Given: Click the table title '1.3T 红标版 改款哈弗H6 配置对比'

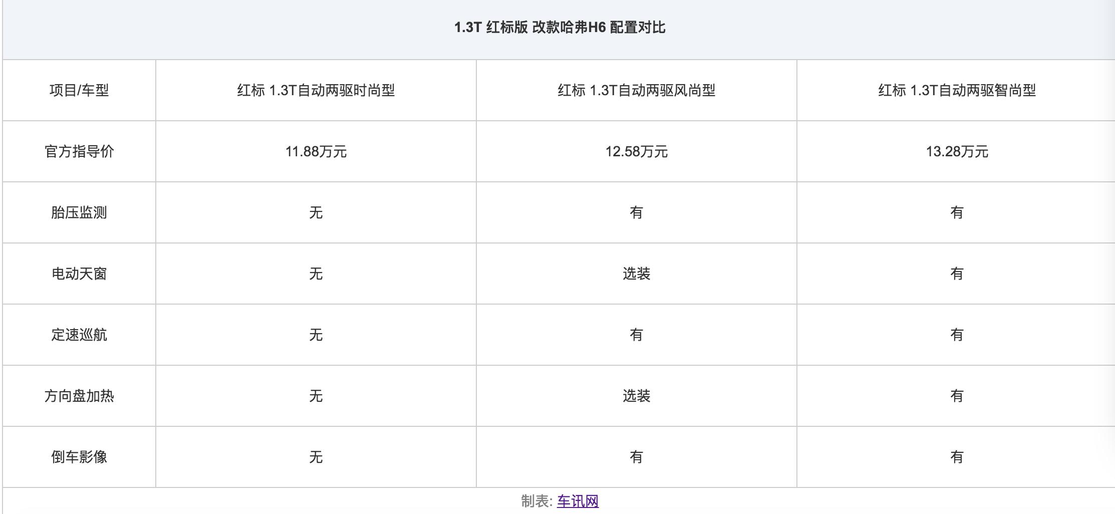Looking at the screenshot, I should point(560,27).
